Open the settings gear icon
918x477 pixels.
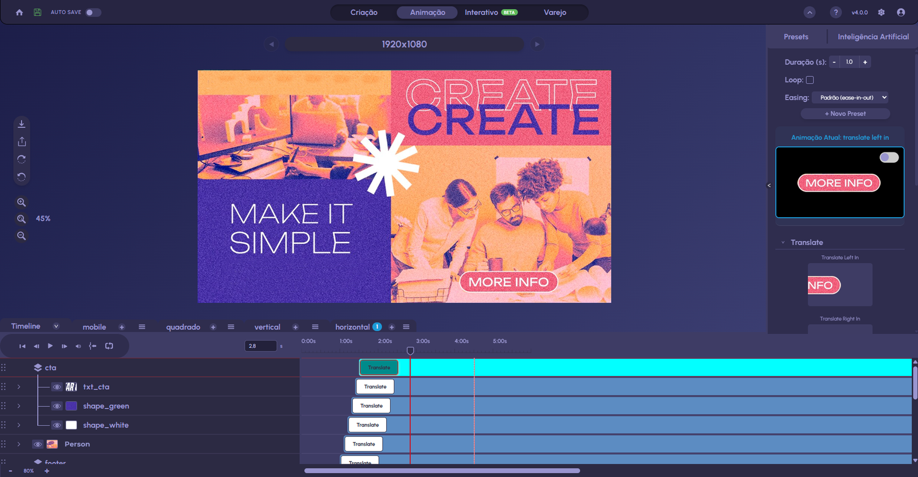pos(881,12)
